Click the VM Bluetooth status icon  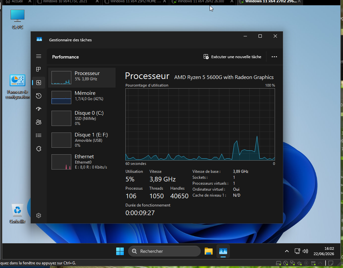click(306, 263)
